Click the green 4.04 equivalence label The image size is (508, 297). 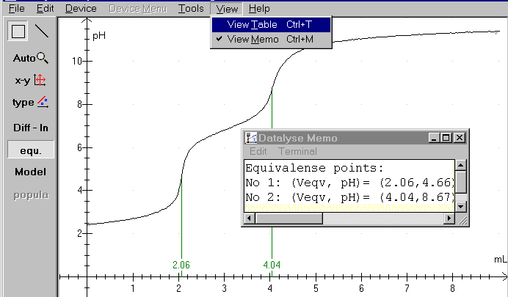272,265
